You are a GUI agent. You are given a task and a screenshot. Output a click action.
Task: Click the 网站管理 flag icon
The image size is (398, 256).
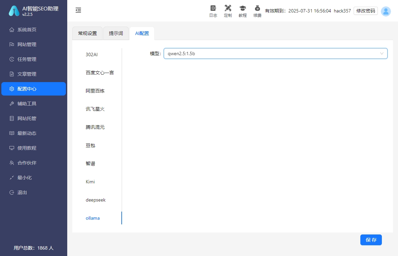pyautogui.click(x=12, y=44)
